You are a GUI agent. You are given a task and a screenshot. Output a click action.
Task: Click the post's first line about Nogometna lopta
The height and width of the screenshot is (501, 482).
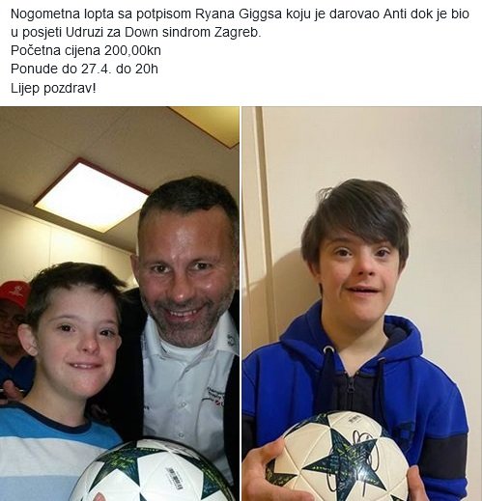tap(240, 14)
